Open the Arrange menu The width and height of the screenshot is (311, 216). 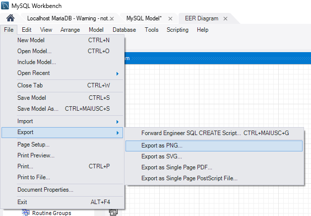(x=70, y=30)
